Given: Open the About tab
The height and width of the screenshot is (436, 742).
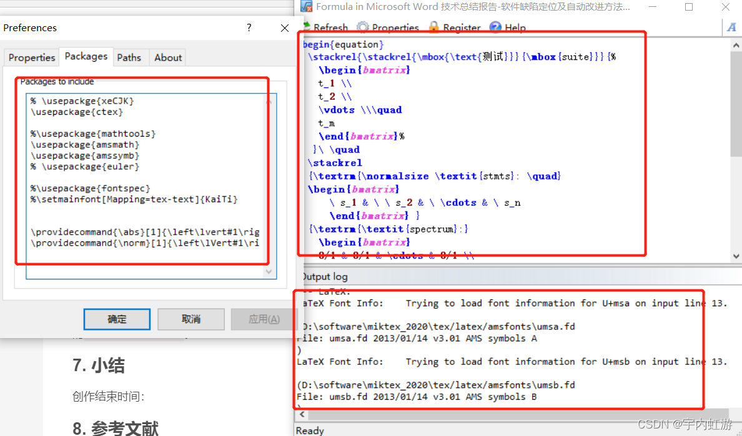Looking at the screenshot, I should click(x=168, y=57).
